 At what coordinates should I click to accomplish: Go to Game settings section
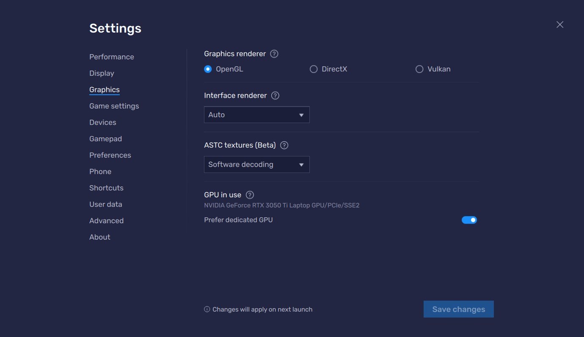(x=114, y=106)
